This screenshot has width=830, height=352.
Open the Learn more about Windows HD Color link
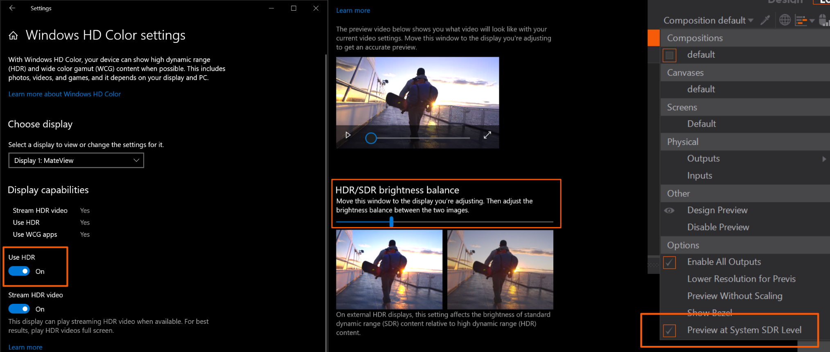click(x=65, y=94)
